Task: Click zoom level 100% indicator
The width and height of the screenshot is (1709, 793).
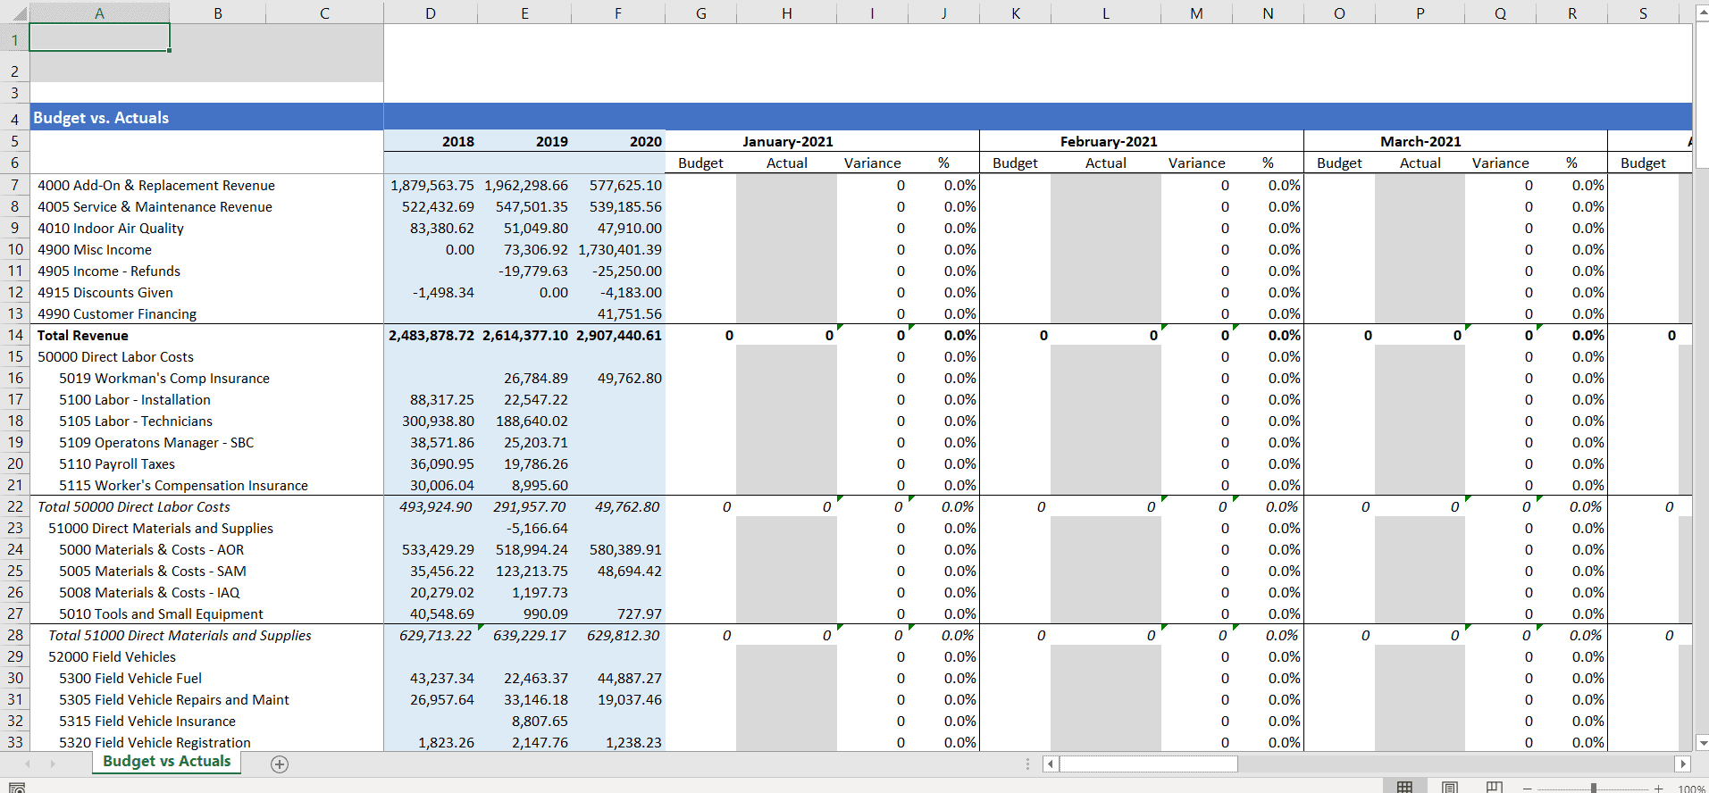Action: click(1691, 789)
